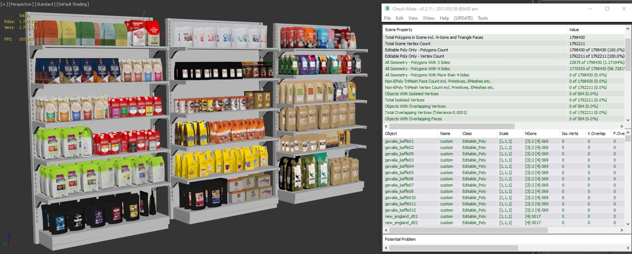The image size is (632, 254).
Task: Sort the object list by Object column
Action: pos(410,134)
